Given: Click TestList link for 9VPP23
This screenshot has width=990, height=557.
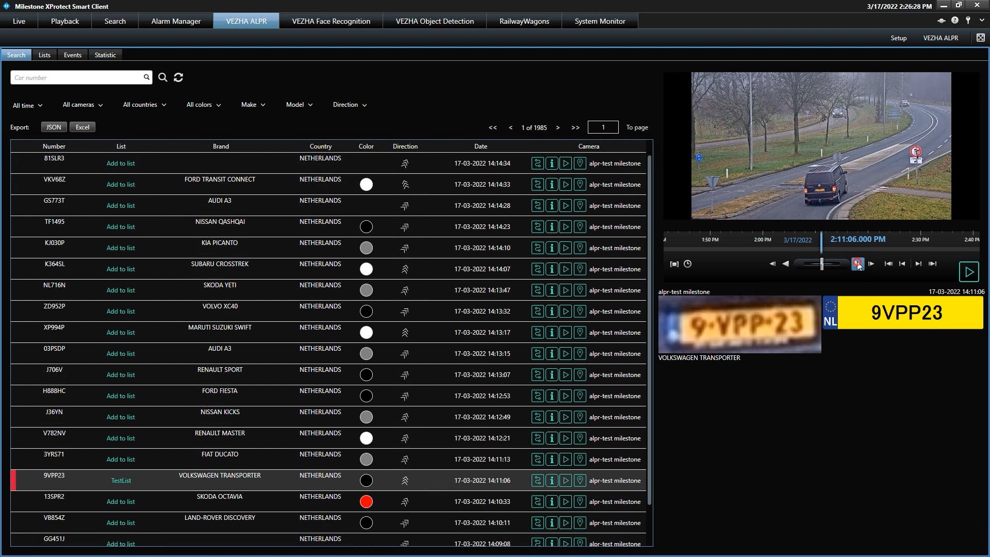Looking at the screenshot, I should point(121,481).
